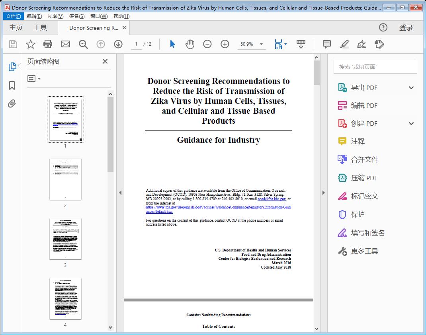Collapse the right tools pane arrow
Image resolution: width=426 pixels, height=335 pixels.
coord(323,193)
